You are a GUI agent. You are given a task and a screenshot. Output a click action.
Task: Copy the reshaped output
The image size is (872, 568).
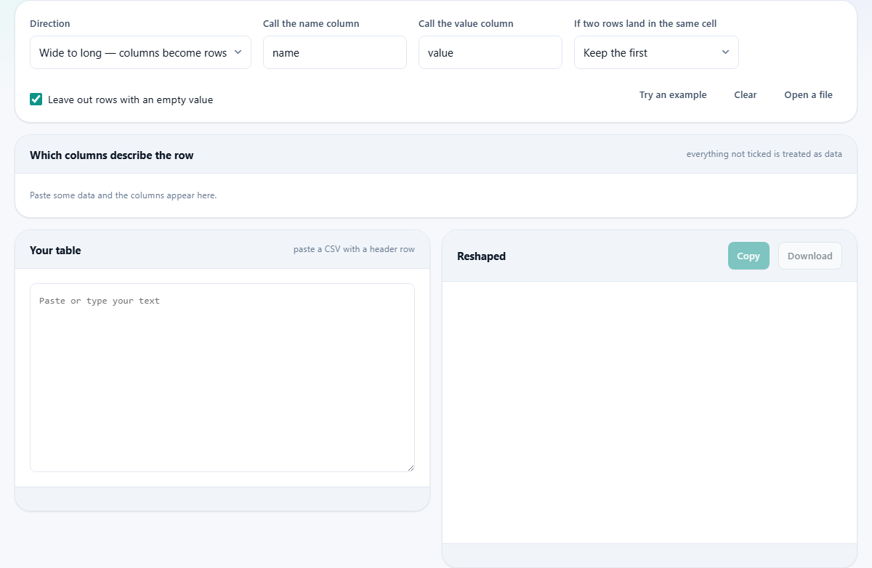coord(748,256)
